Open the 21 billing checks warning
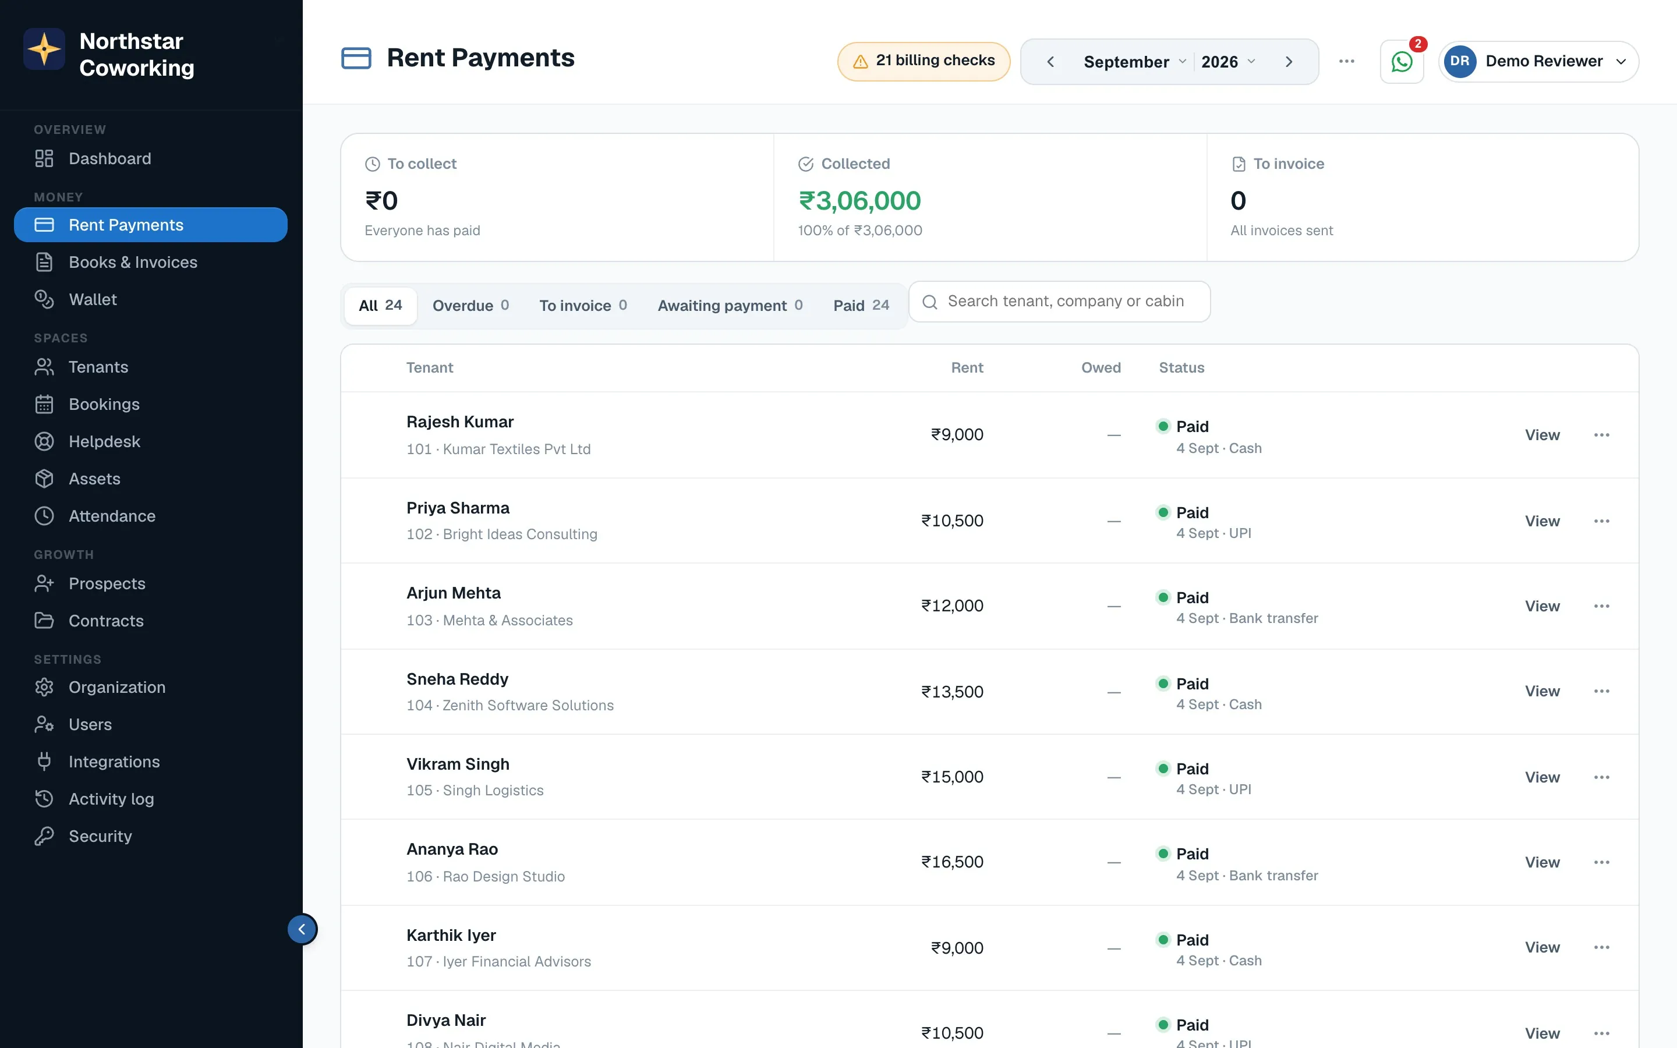This screenshot has height=1048, width=1677. pos(924,62)
